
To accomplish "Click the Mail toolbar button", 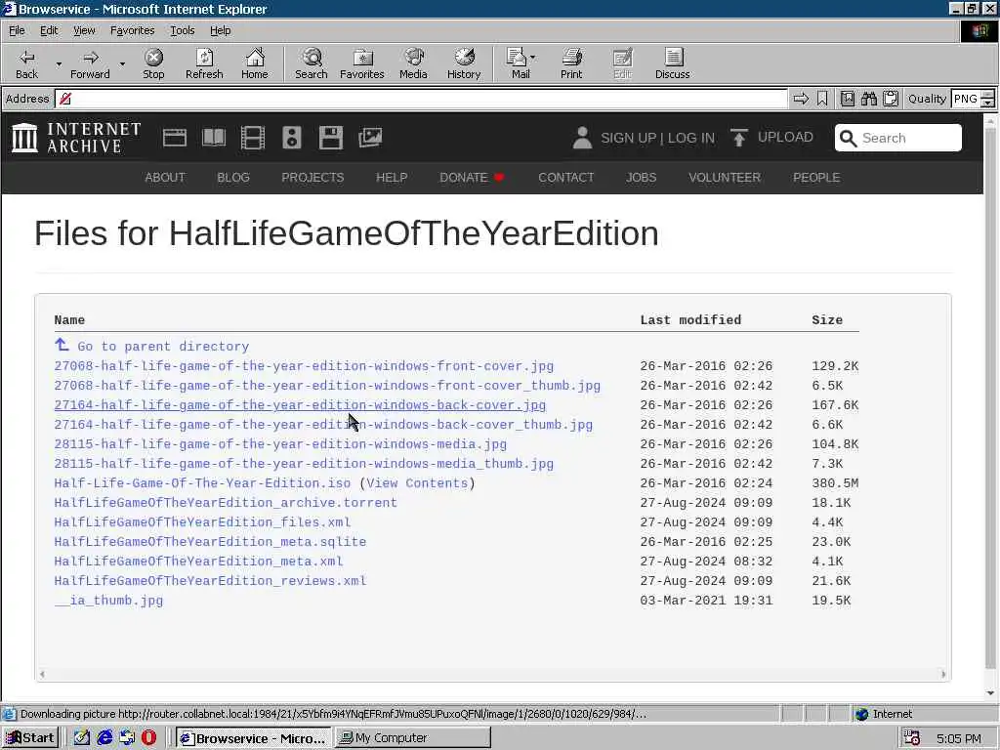I will pyautogui.click(x=521, y=63).
